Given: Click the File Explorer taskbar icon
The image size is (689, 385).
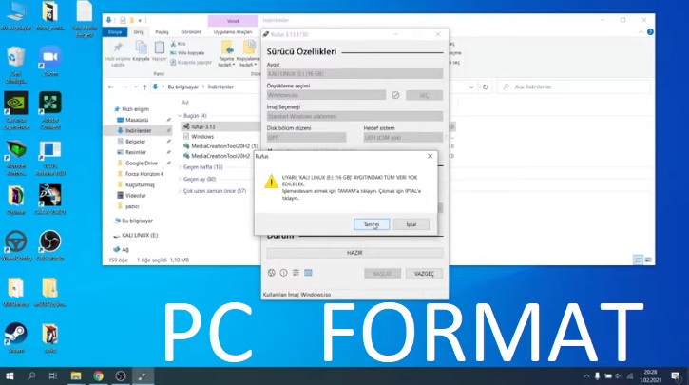Looking at the screenshot, I should (76, 375).
